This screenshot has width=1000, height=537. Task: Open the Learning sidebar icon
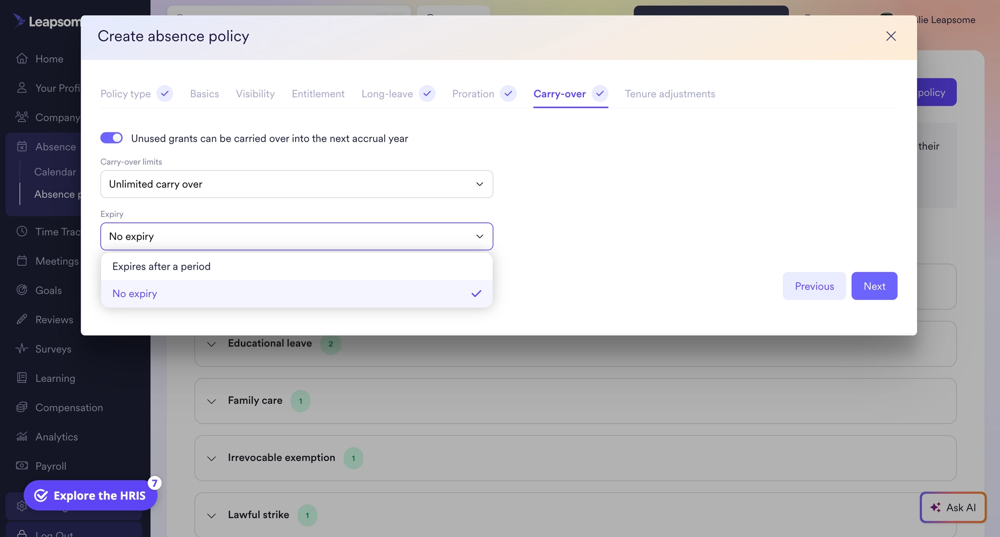click(x=22, y=378)
